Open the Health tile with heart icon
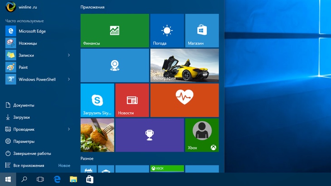Viewport: 331px width, 186px height. coord(184,100)
